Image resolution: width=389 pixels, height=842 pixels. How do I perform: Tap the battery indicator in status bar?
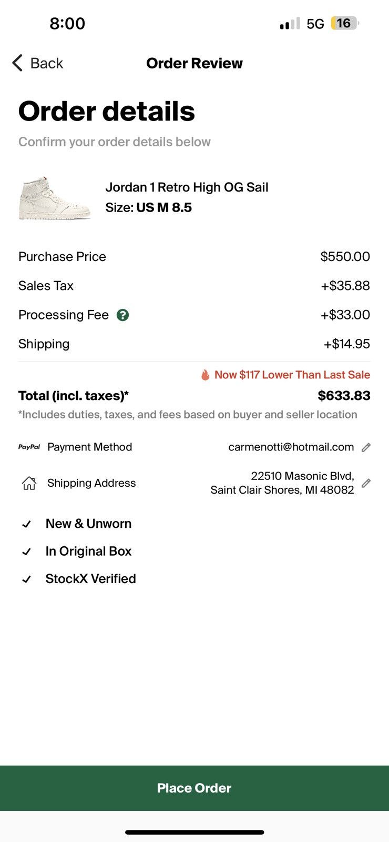pyautogui.click(x=345, y=23)
